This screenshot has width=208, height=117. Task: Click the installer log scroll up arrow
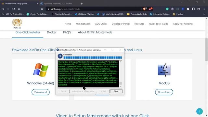point(121,62)
